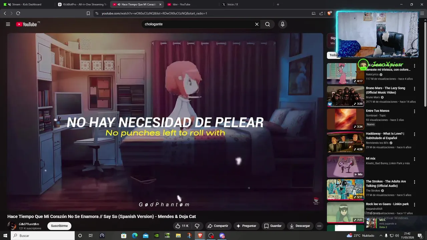Launch Microsoft Edge from the taskbar
Screen dimensions: 427x240
pos(134,236)
